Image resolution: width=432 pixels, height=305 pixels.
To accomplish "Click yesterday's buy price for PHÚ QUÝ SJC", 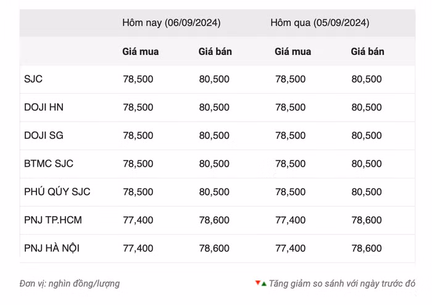I will pyautogui.click(x=290, y=192).
